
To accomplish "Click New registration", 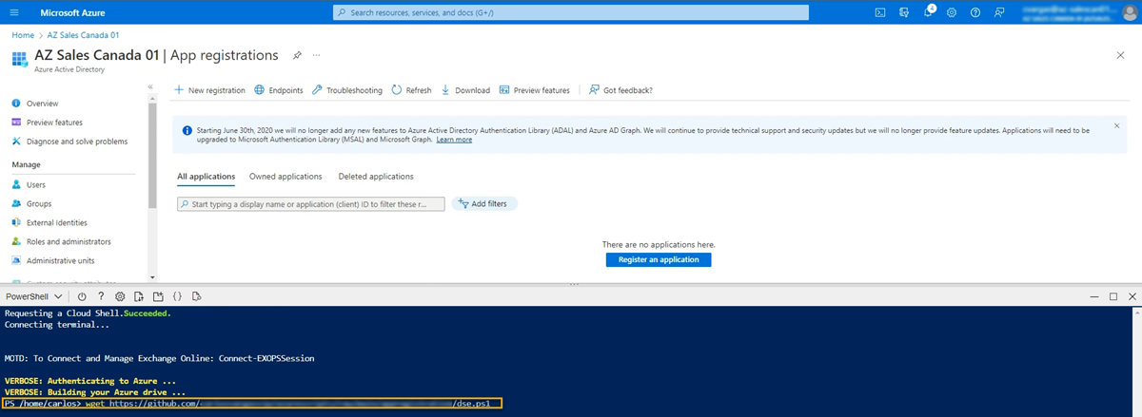I will 209,90.
